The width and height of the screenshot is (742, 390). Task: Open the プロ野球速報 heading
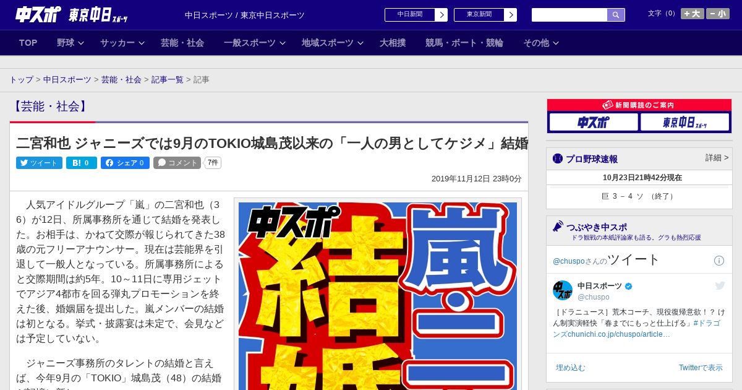[x=585, y=159]
